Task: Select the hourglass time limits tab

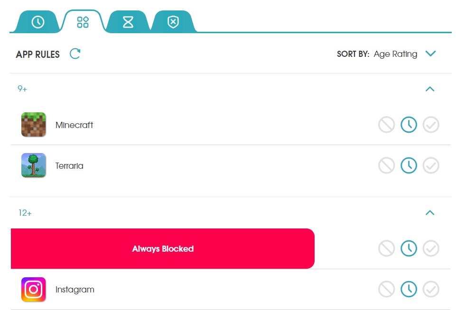Action: [128, 21]
